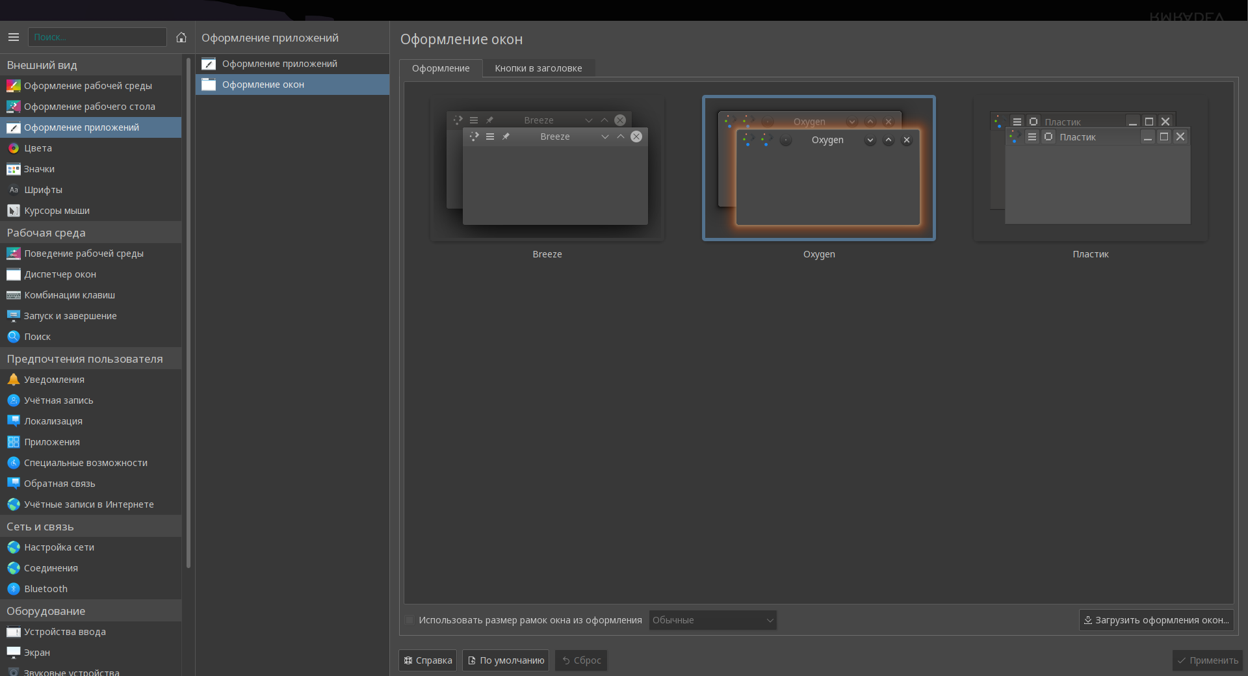Click the Учётная запись user icon
Image resolution: width=1248 pixels, height=676 pixels.
coord(13,400)
